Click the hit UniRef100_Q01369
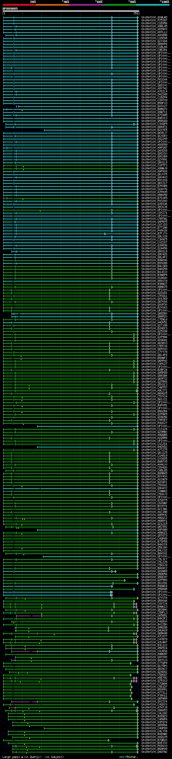 point(154,299)
